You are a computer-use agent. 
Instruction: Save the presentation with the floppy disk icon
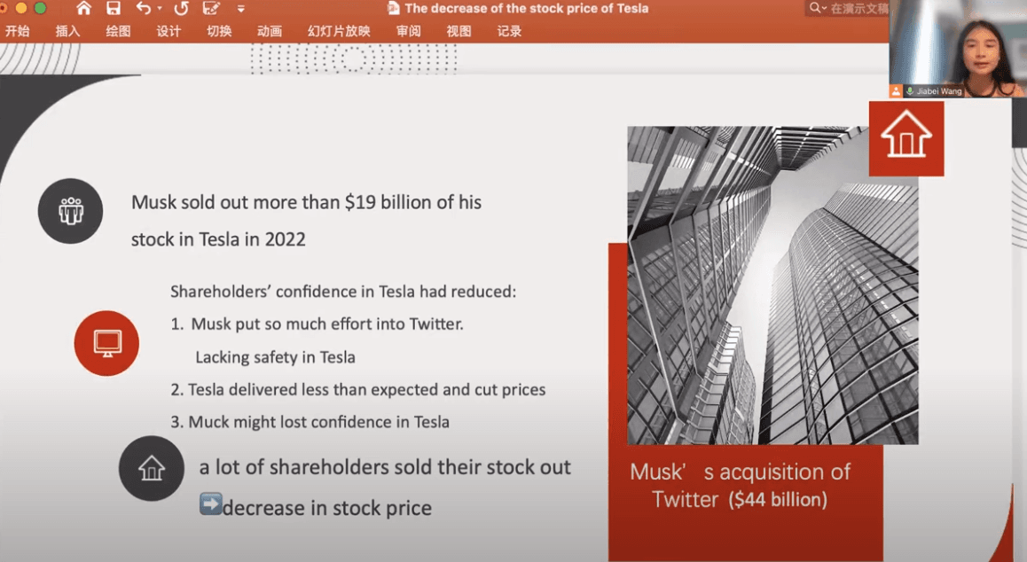point(114,9)
